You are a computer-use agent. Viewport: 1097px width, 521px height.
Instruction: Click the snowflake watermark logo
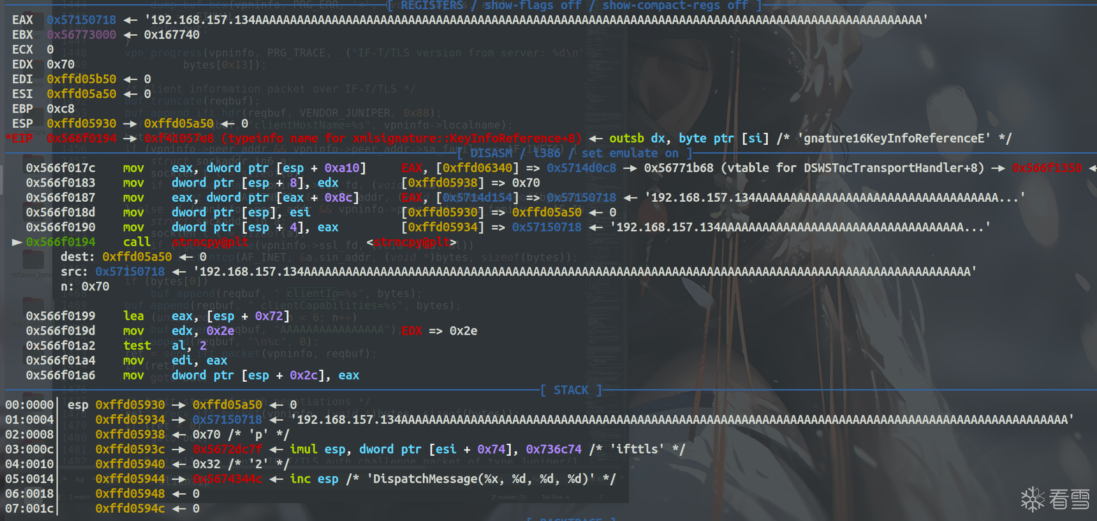[x=1033, y=499]
